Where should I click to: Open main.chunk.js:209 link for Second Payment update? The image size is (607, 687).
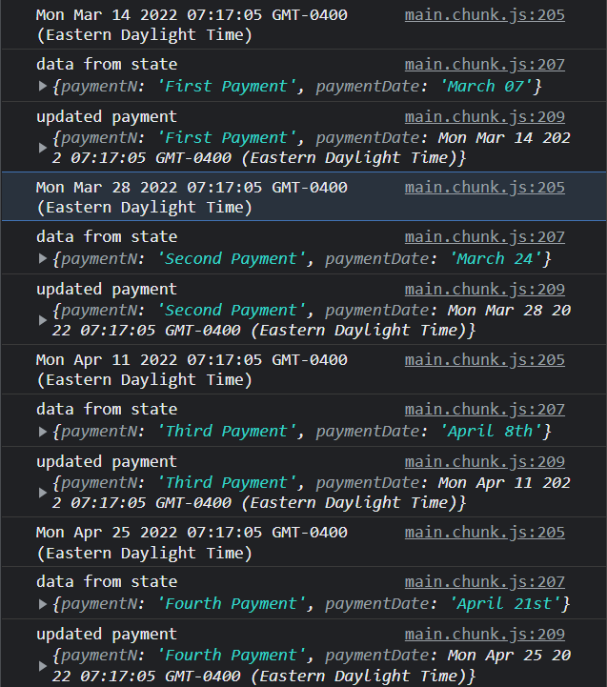pyautogui.click(x=484, y=290)
